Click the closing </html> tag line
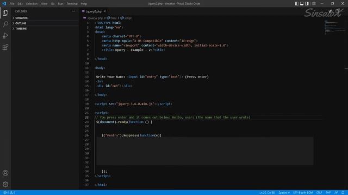 point(101,185)
